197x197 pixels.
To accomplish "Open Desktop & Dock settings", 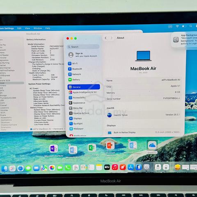I will (x=79, y=113).
